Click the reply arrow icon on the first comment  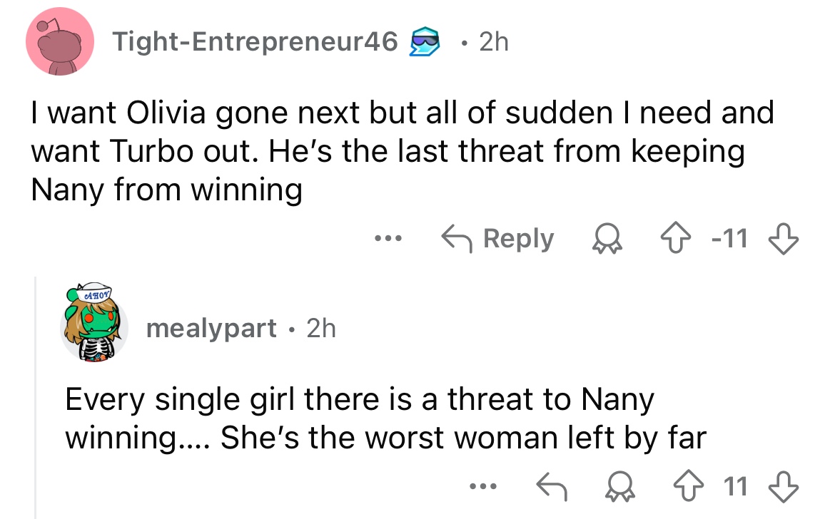[x=456, y=238]
